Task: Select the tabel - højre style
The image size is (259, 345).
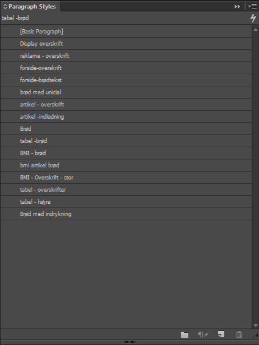Action: pos(126,202)
